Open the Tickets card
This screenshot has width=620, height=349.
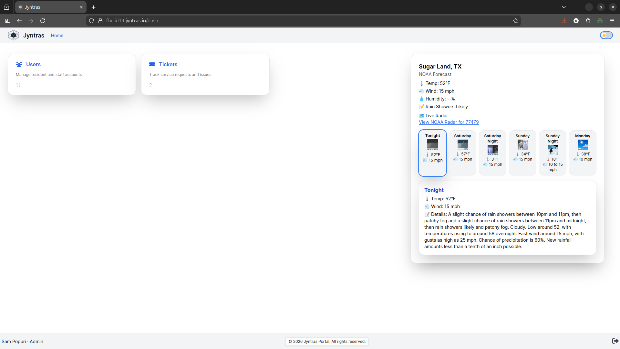click(205, 74)
